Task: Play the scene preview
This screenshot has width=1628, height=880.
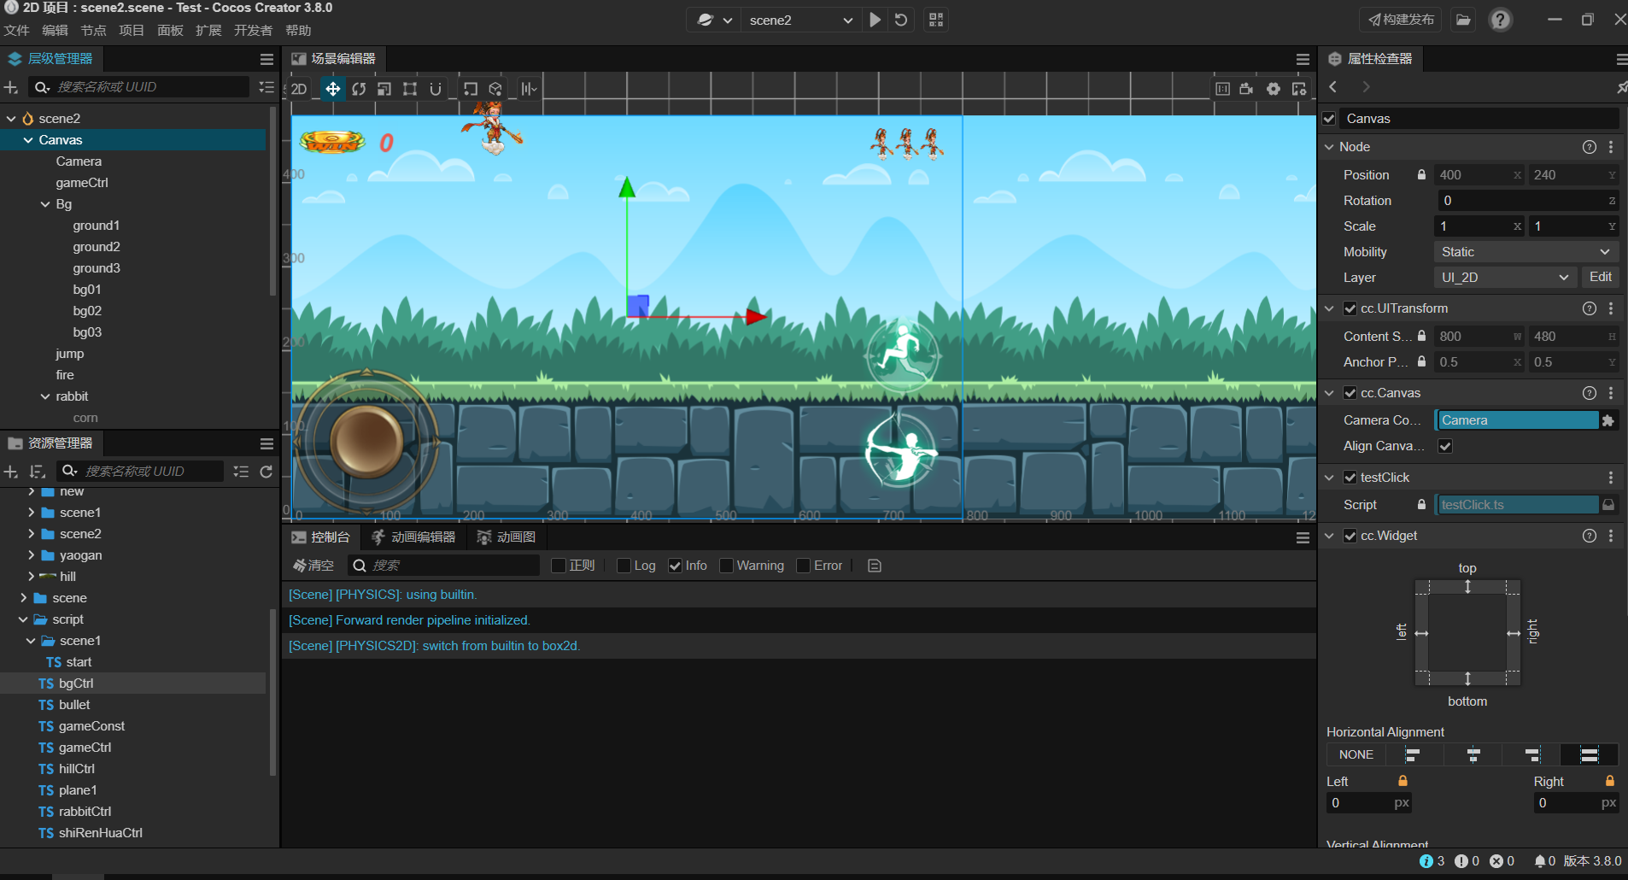Action: click(x=875, y=20)
